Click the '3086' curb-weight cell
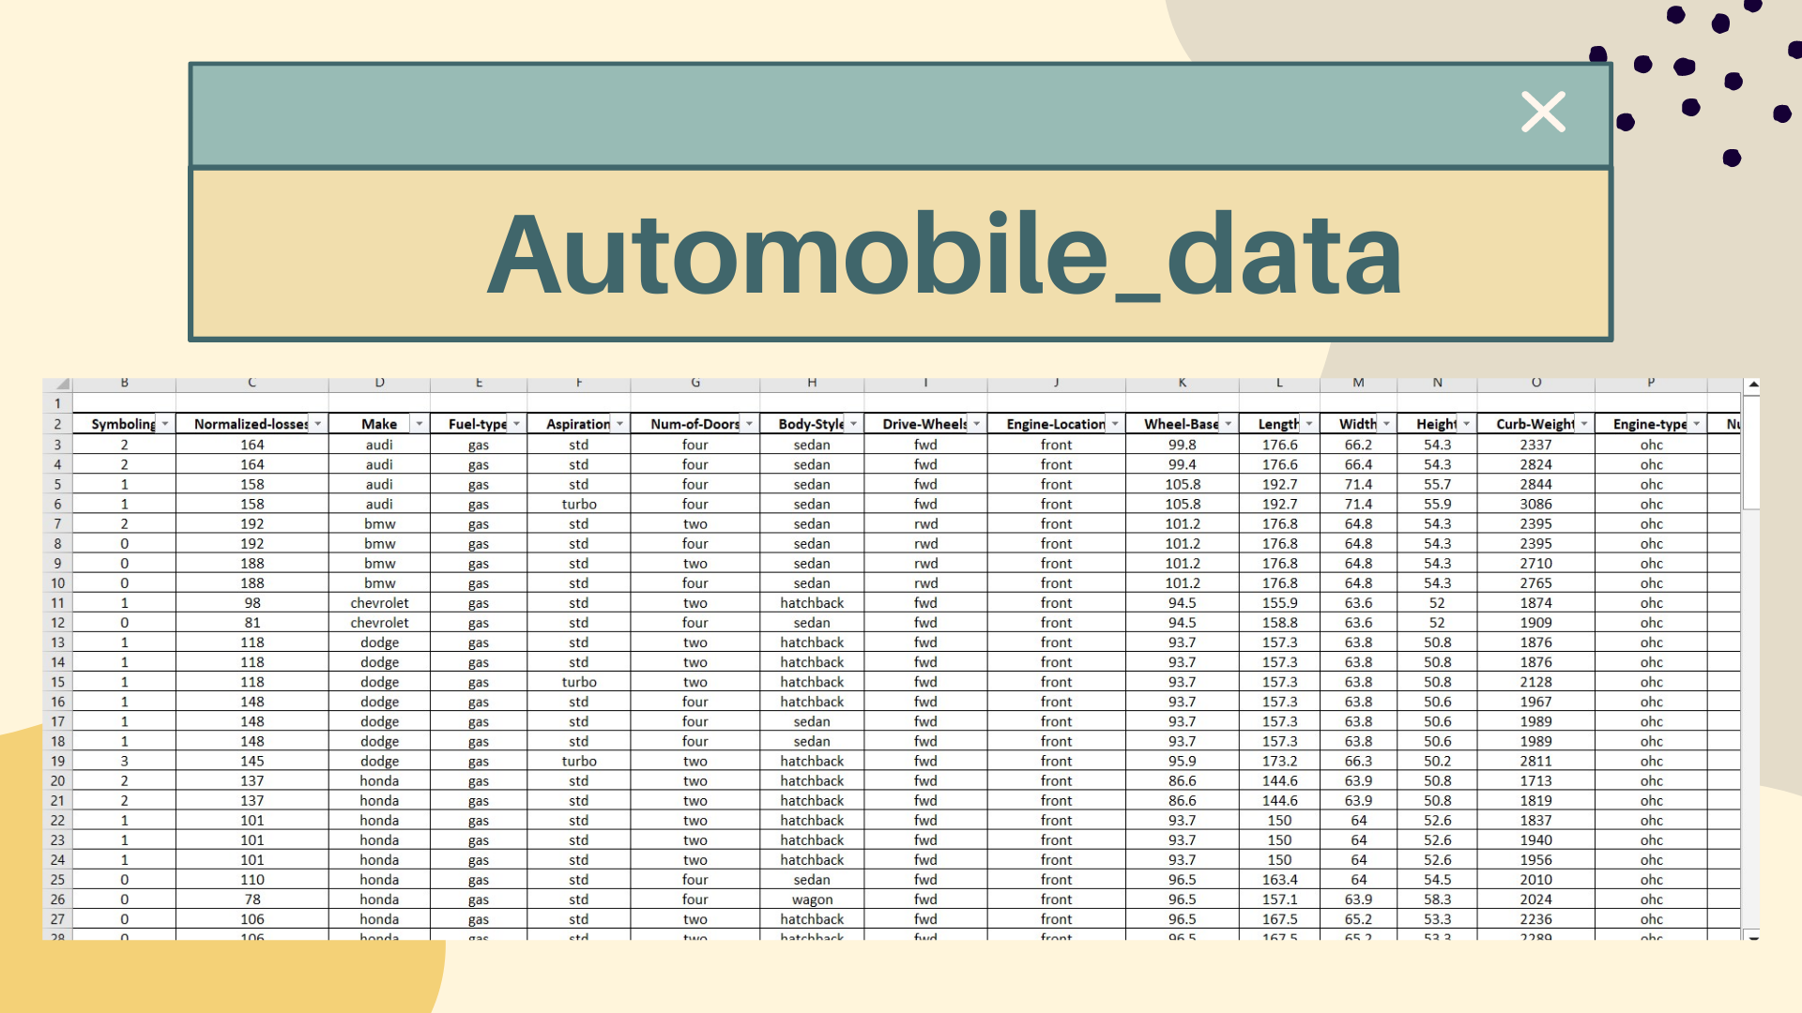Screen dimensions: 1802x1013 [x=1536, y=505]
